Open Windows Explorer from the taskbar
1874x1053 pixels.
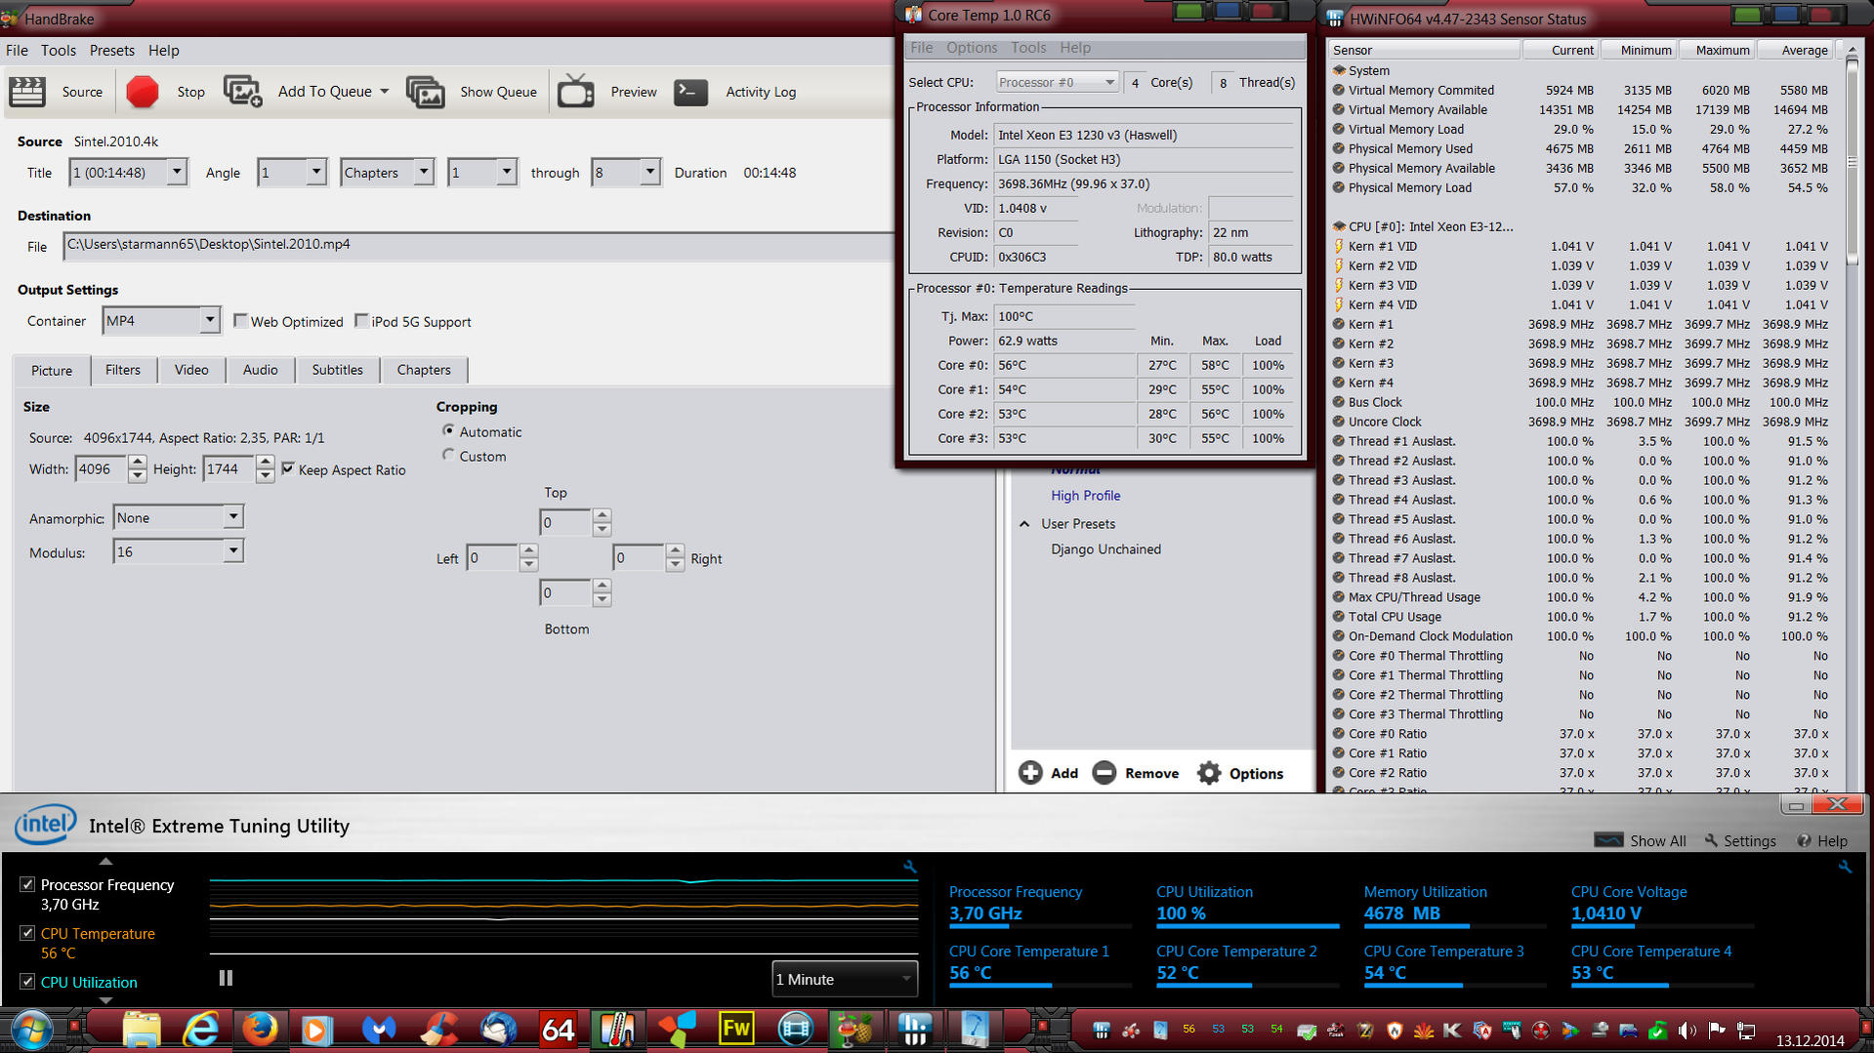coord(142,1030)
